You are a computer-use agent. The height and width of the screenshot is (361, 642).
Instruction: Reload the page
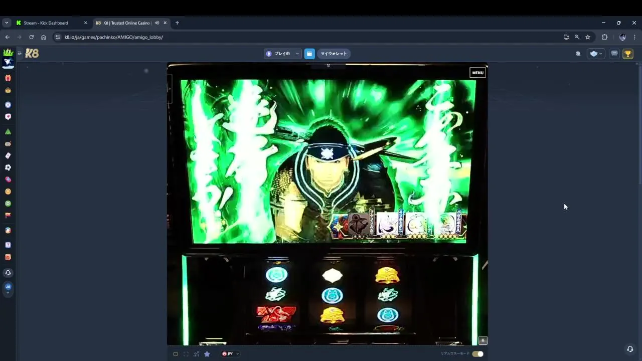[31, 37]
